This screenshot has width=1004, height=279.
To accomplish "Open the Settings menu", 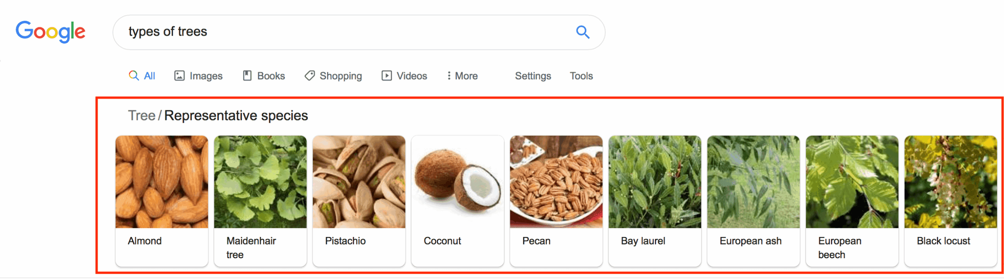I will [x=533, y=76].
